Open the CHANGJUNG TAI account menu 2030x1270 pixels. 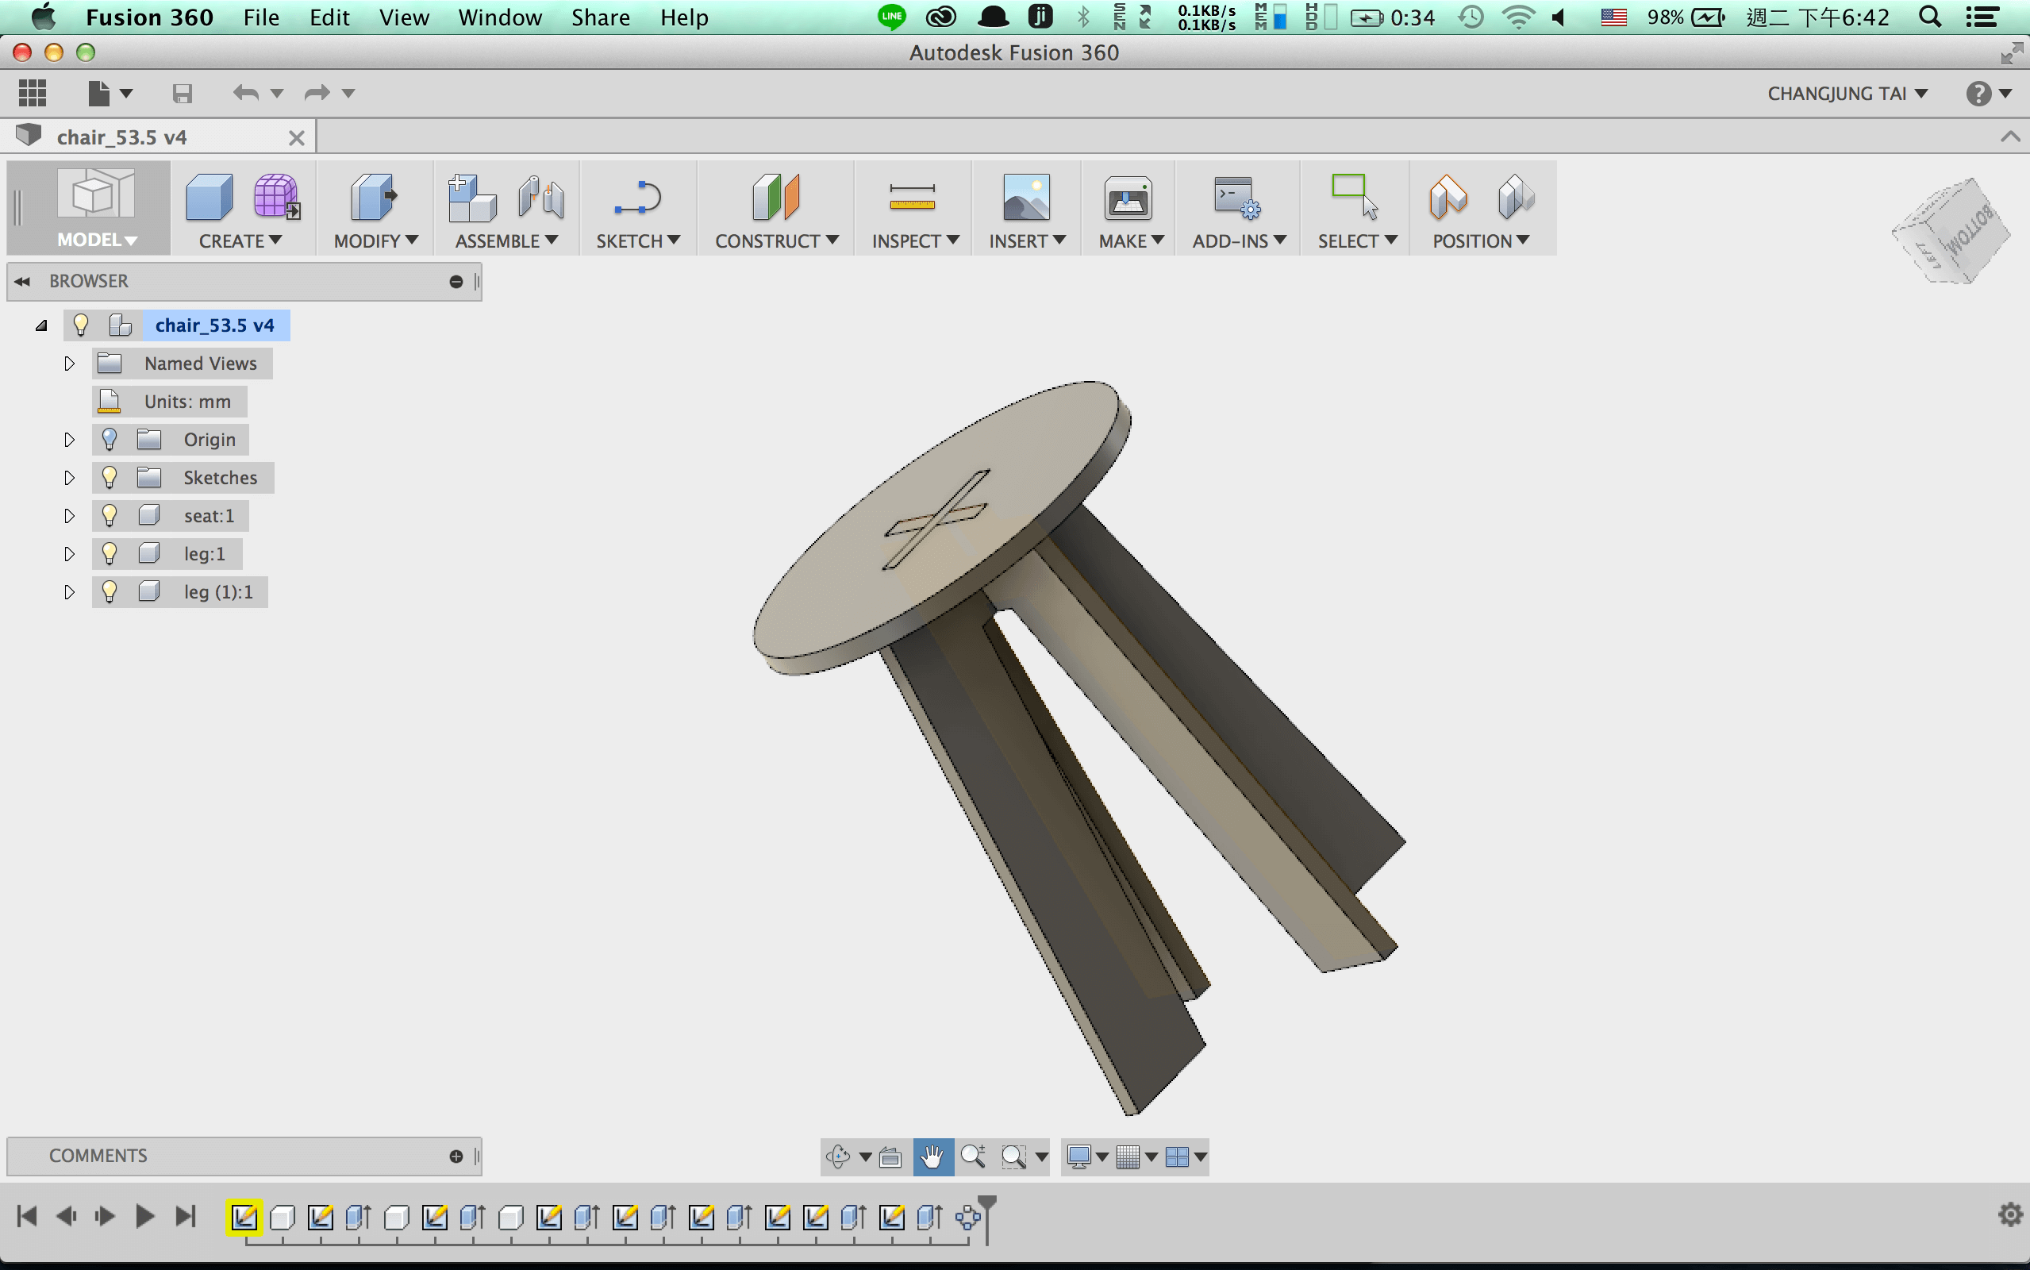(1847, 93)
